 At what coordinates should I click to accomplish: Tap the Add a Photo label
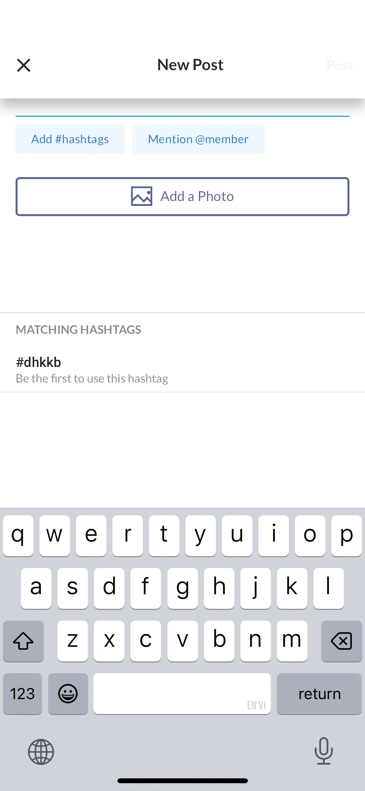197,196
